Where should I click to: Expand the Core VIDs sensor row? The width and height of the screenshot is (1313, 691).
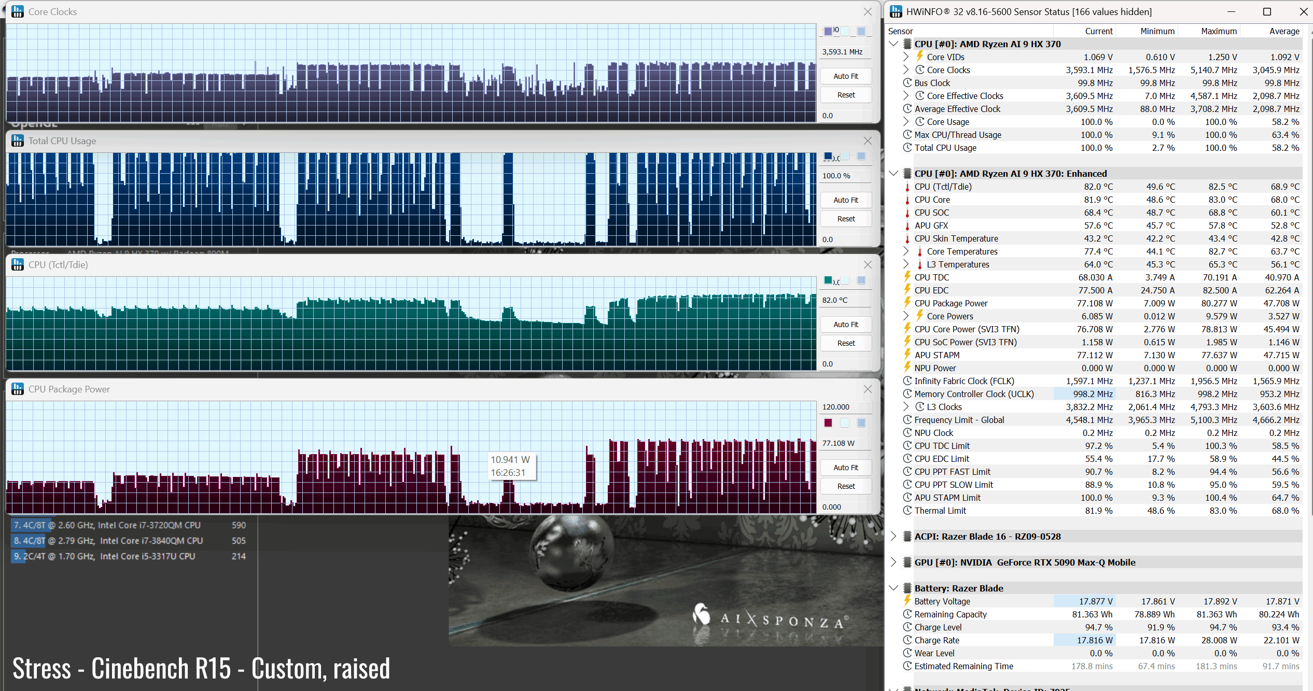pos(906,57)
